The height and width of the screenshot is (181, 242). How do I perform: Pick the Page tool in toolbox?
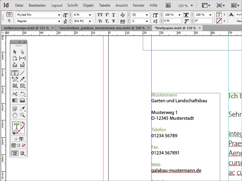[15, 58]
